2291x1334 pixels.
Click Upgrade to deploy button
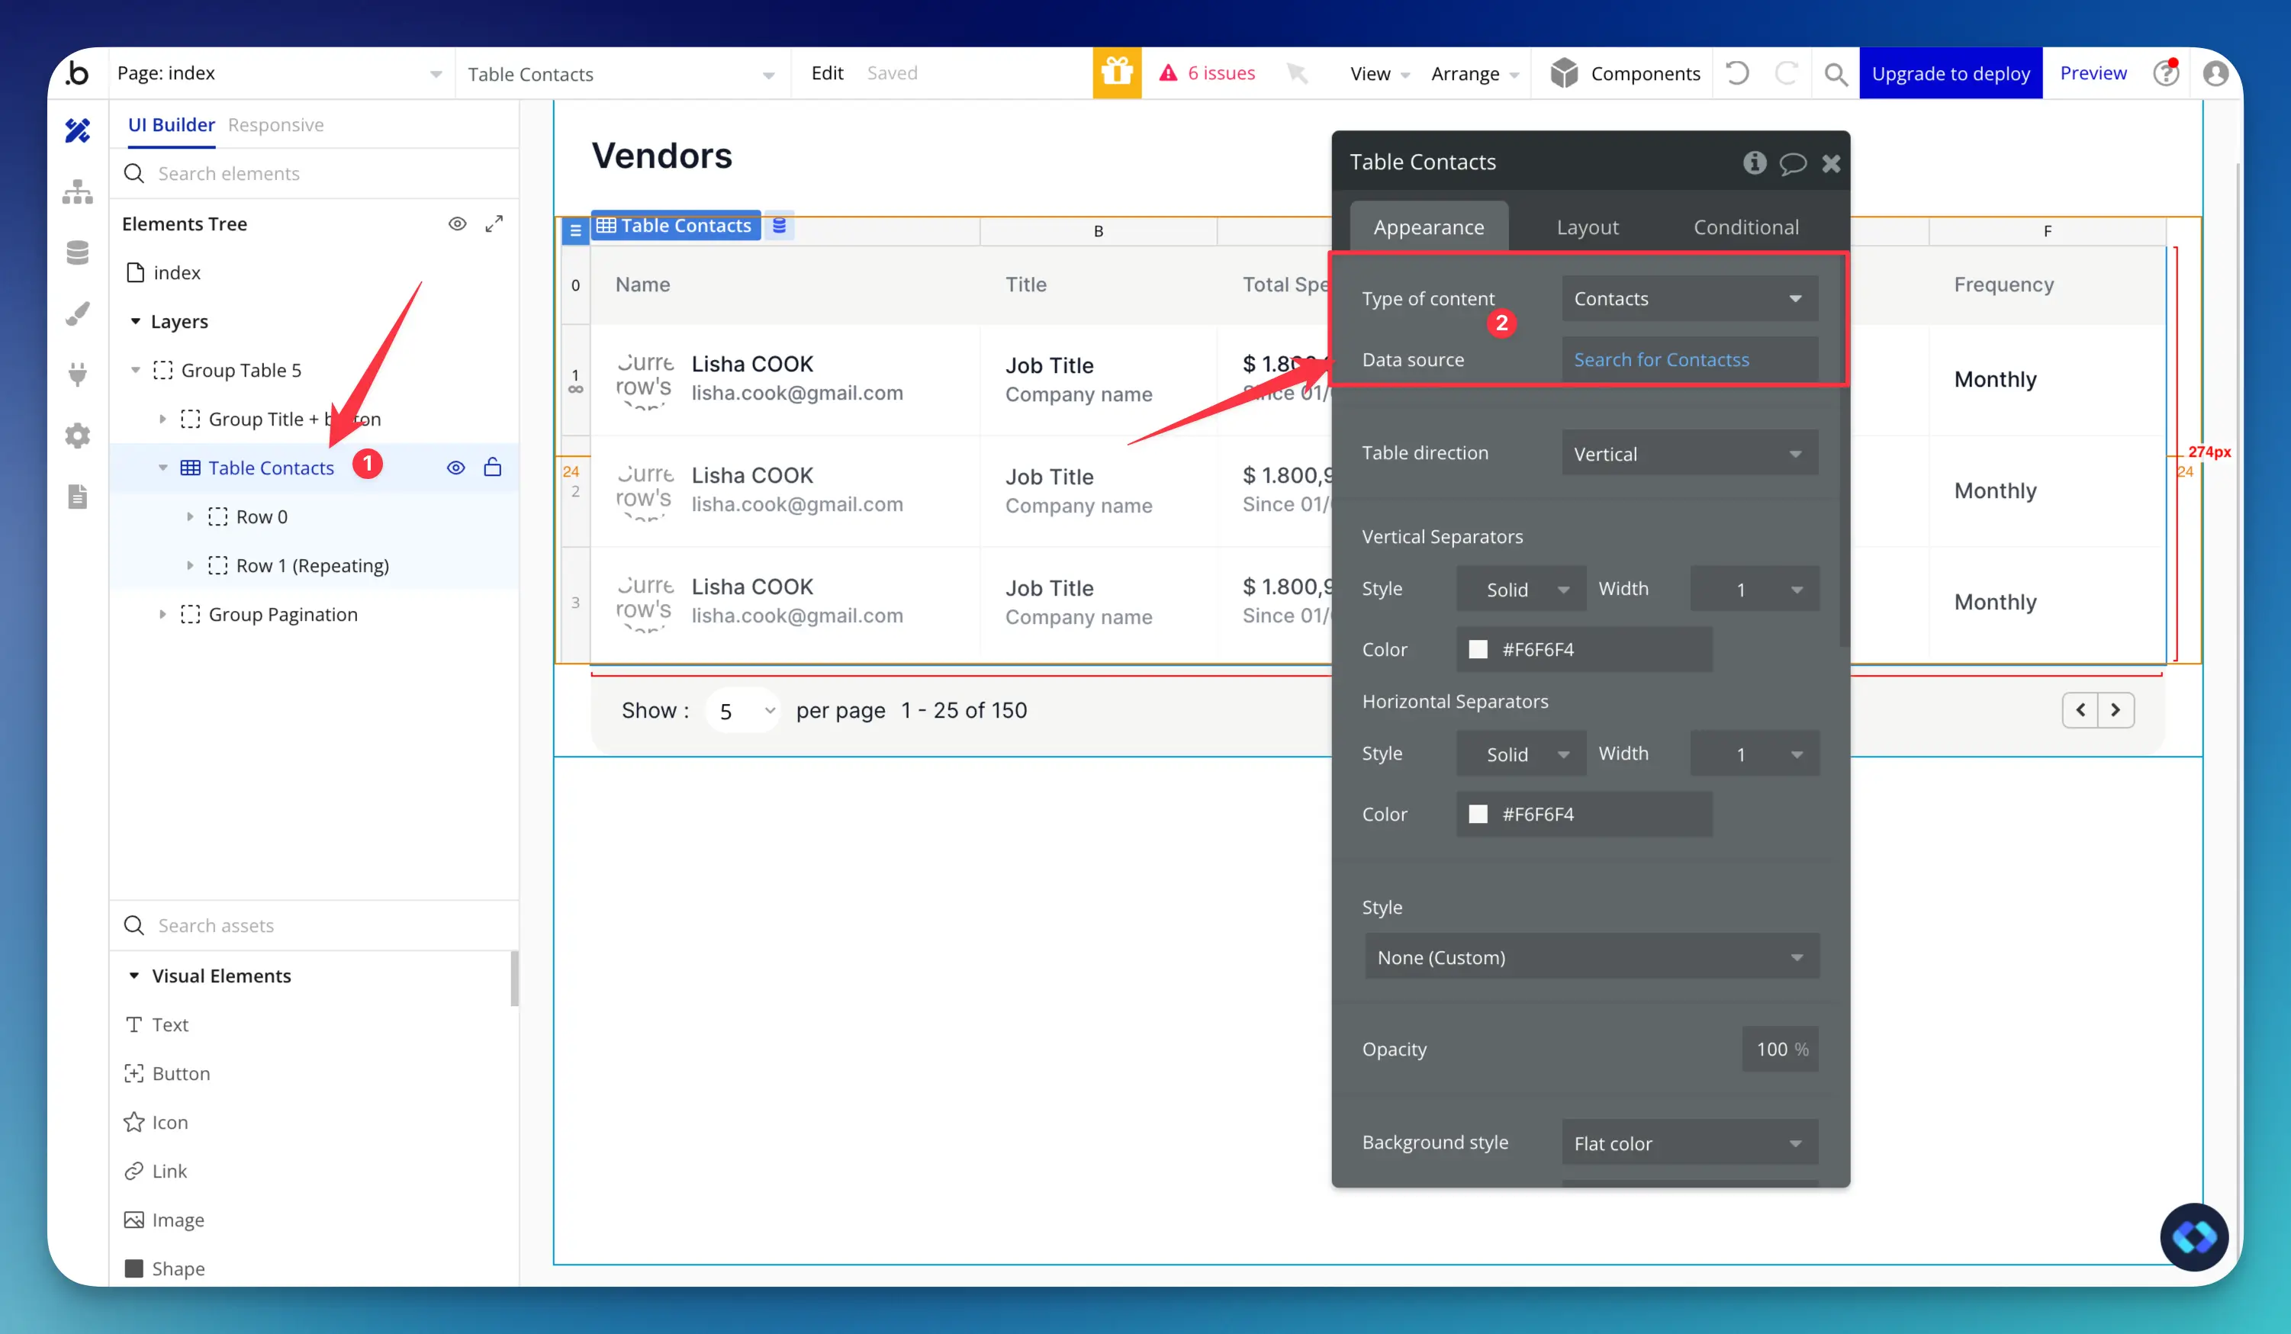pos(1950,72)
